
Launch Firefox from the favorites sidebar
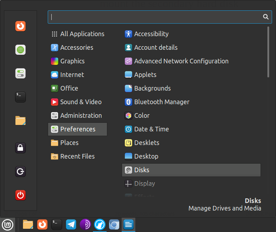20,26
